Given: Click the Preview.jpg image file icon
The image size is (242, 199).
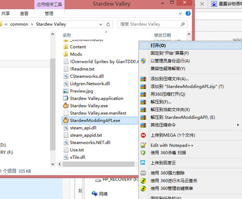Looking at the screenshot, I should 67,91.
